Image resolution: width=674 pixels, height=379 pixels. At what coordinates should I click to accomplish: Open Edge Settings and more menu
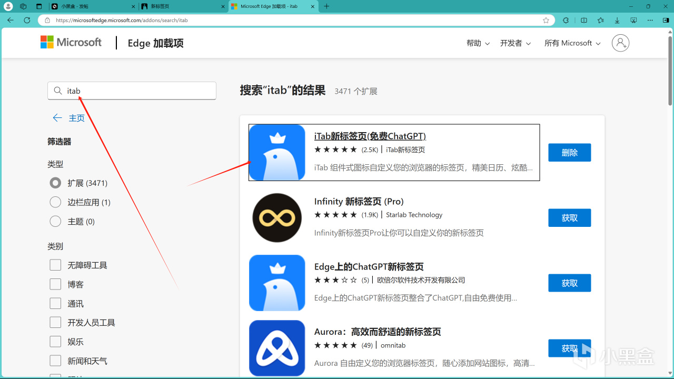click(650, 21)
